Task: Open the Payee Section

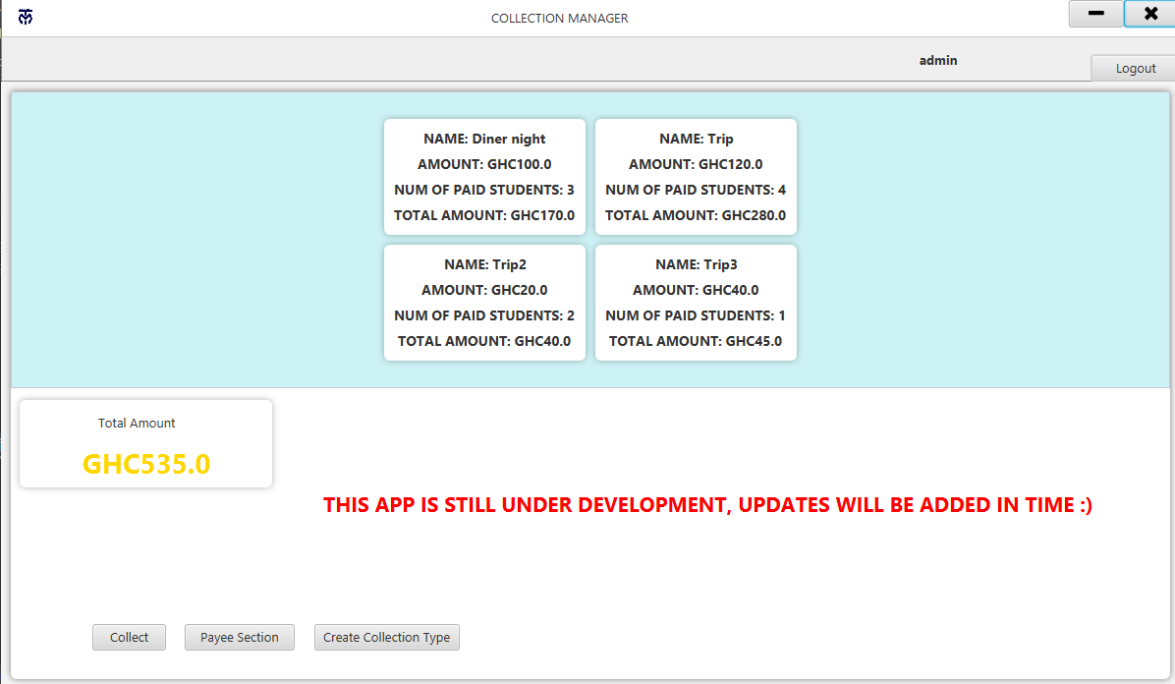Action: (239, 638)
